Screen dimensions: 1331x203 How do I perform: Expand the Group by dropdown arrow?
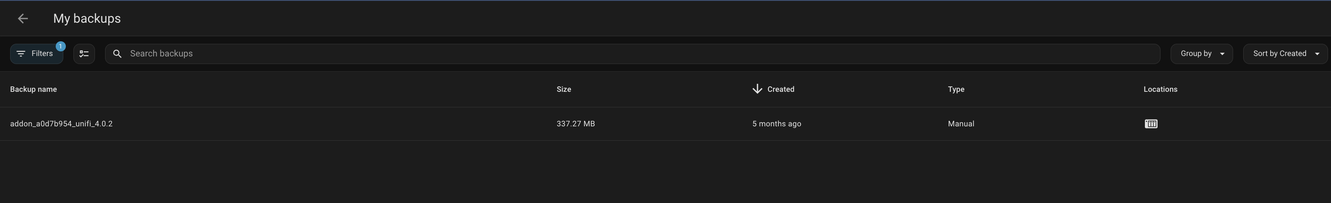tap(1222, 53)
